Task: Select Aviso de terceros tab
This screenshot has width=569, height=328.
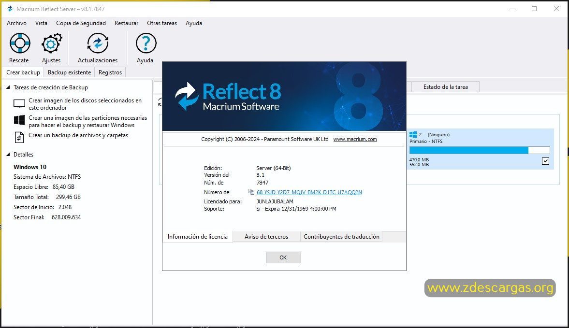Action: 266,237
